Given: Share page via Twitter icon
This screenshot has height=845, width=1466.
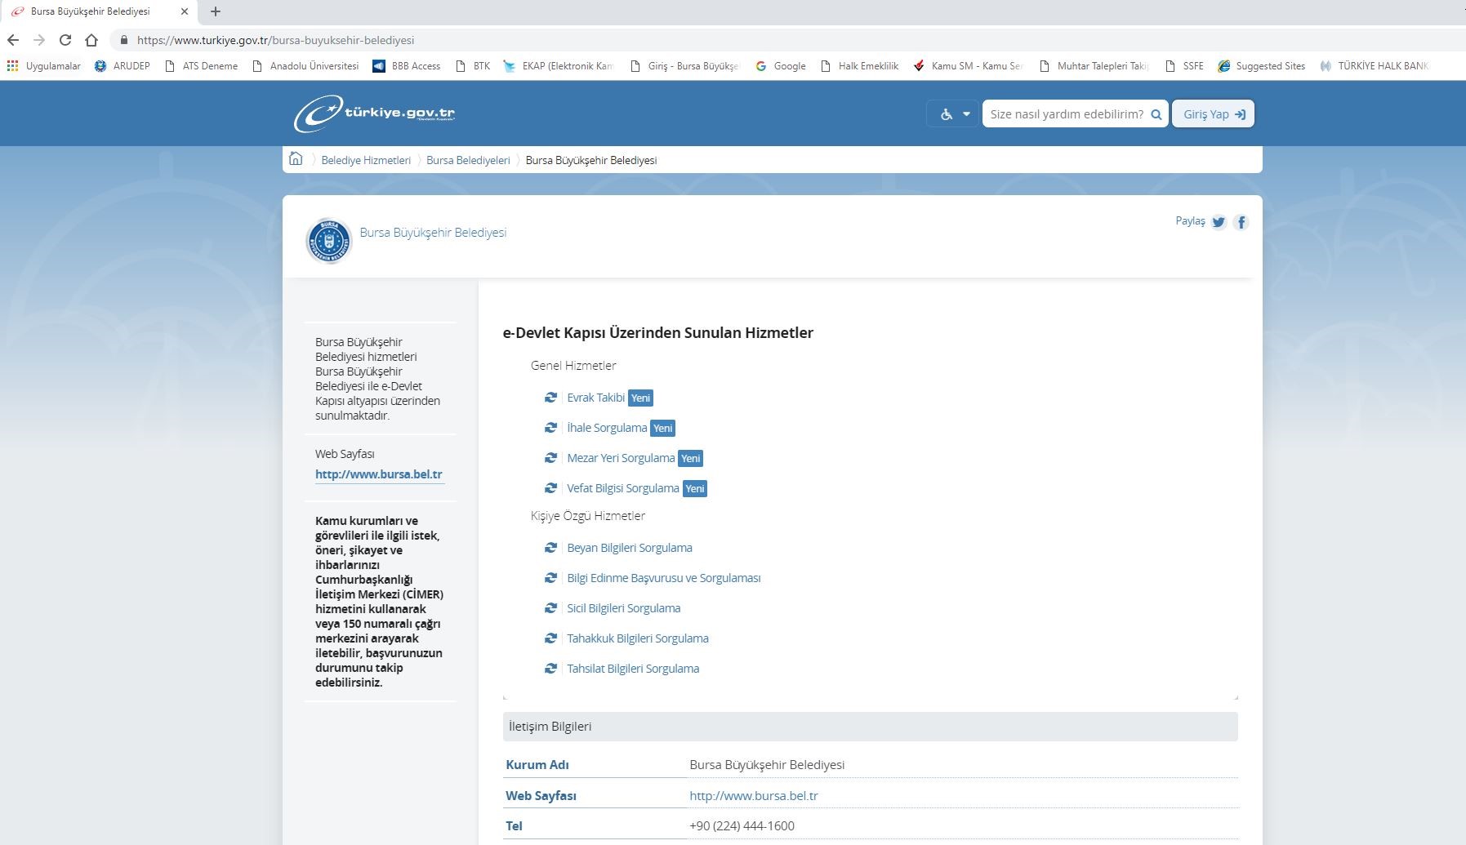Looking at the screenshot, I should (1219, 222).
